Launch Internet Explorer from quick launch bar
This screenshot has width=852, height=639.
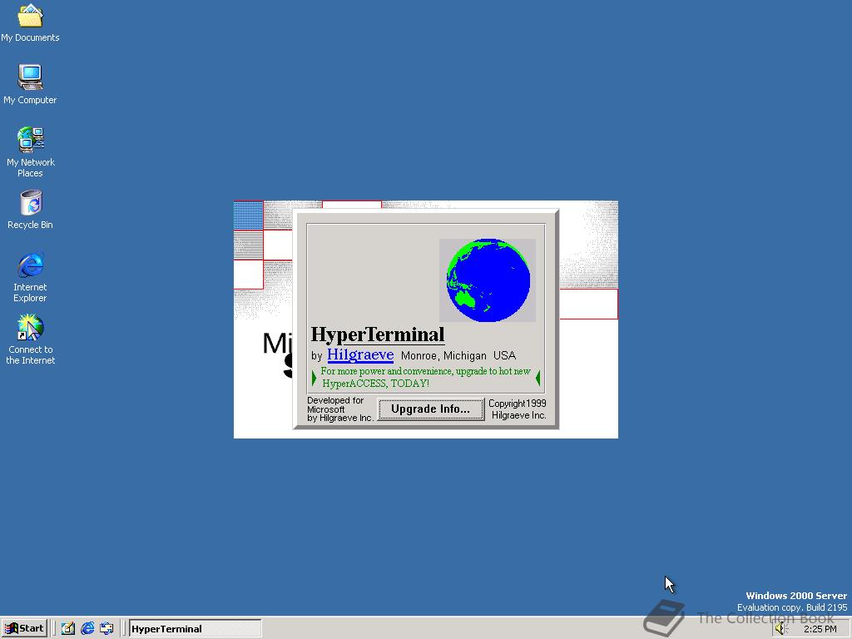pos(87,629)
